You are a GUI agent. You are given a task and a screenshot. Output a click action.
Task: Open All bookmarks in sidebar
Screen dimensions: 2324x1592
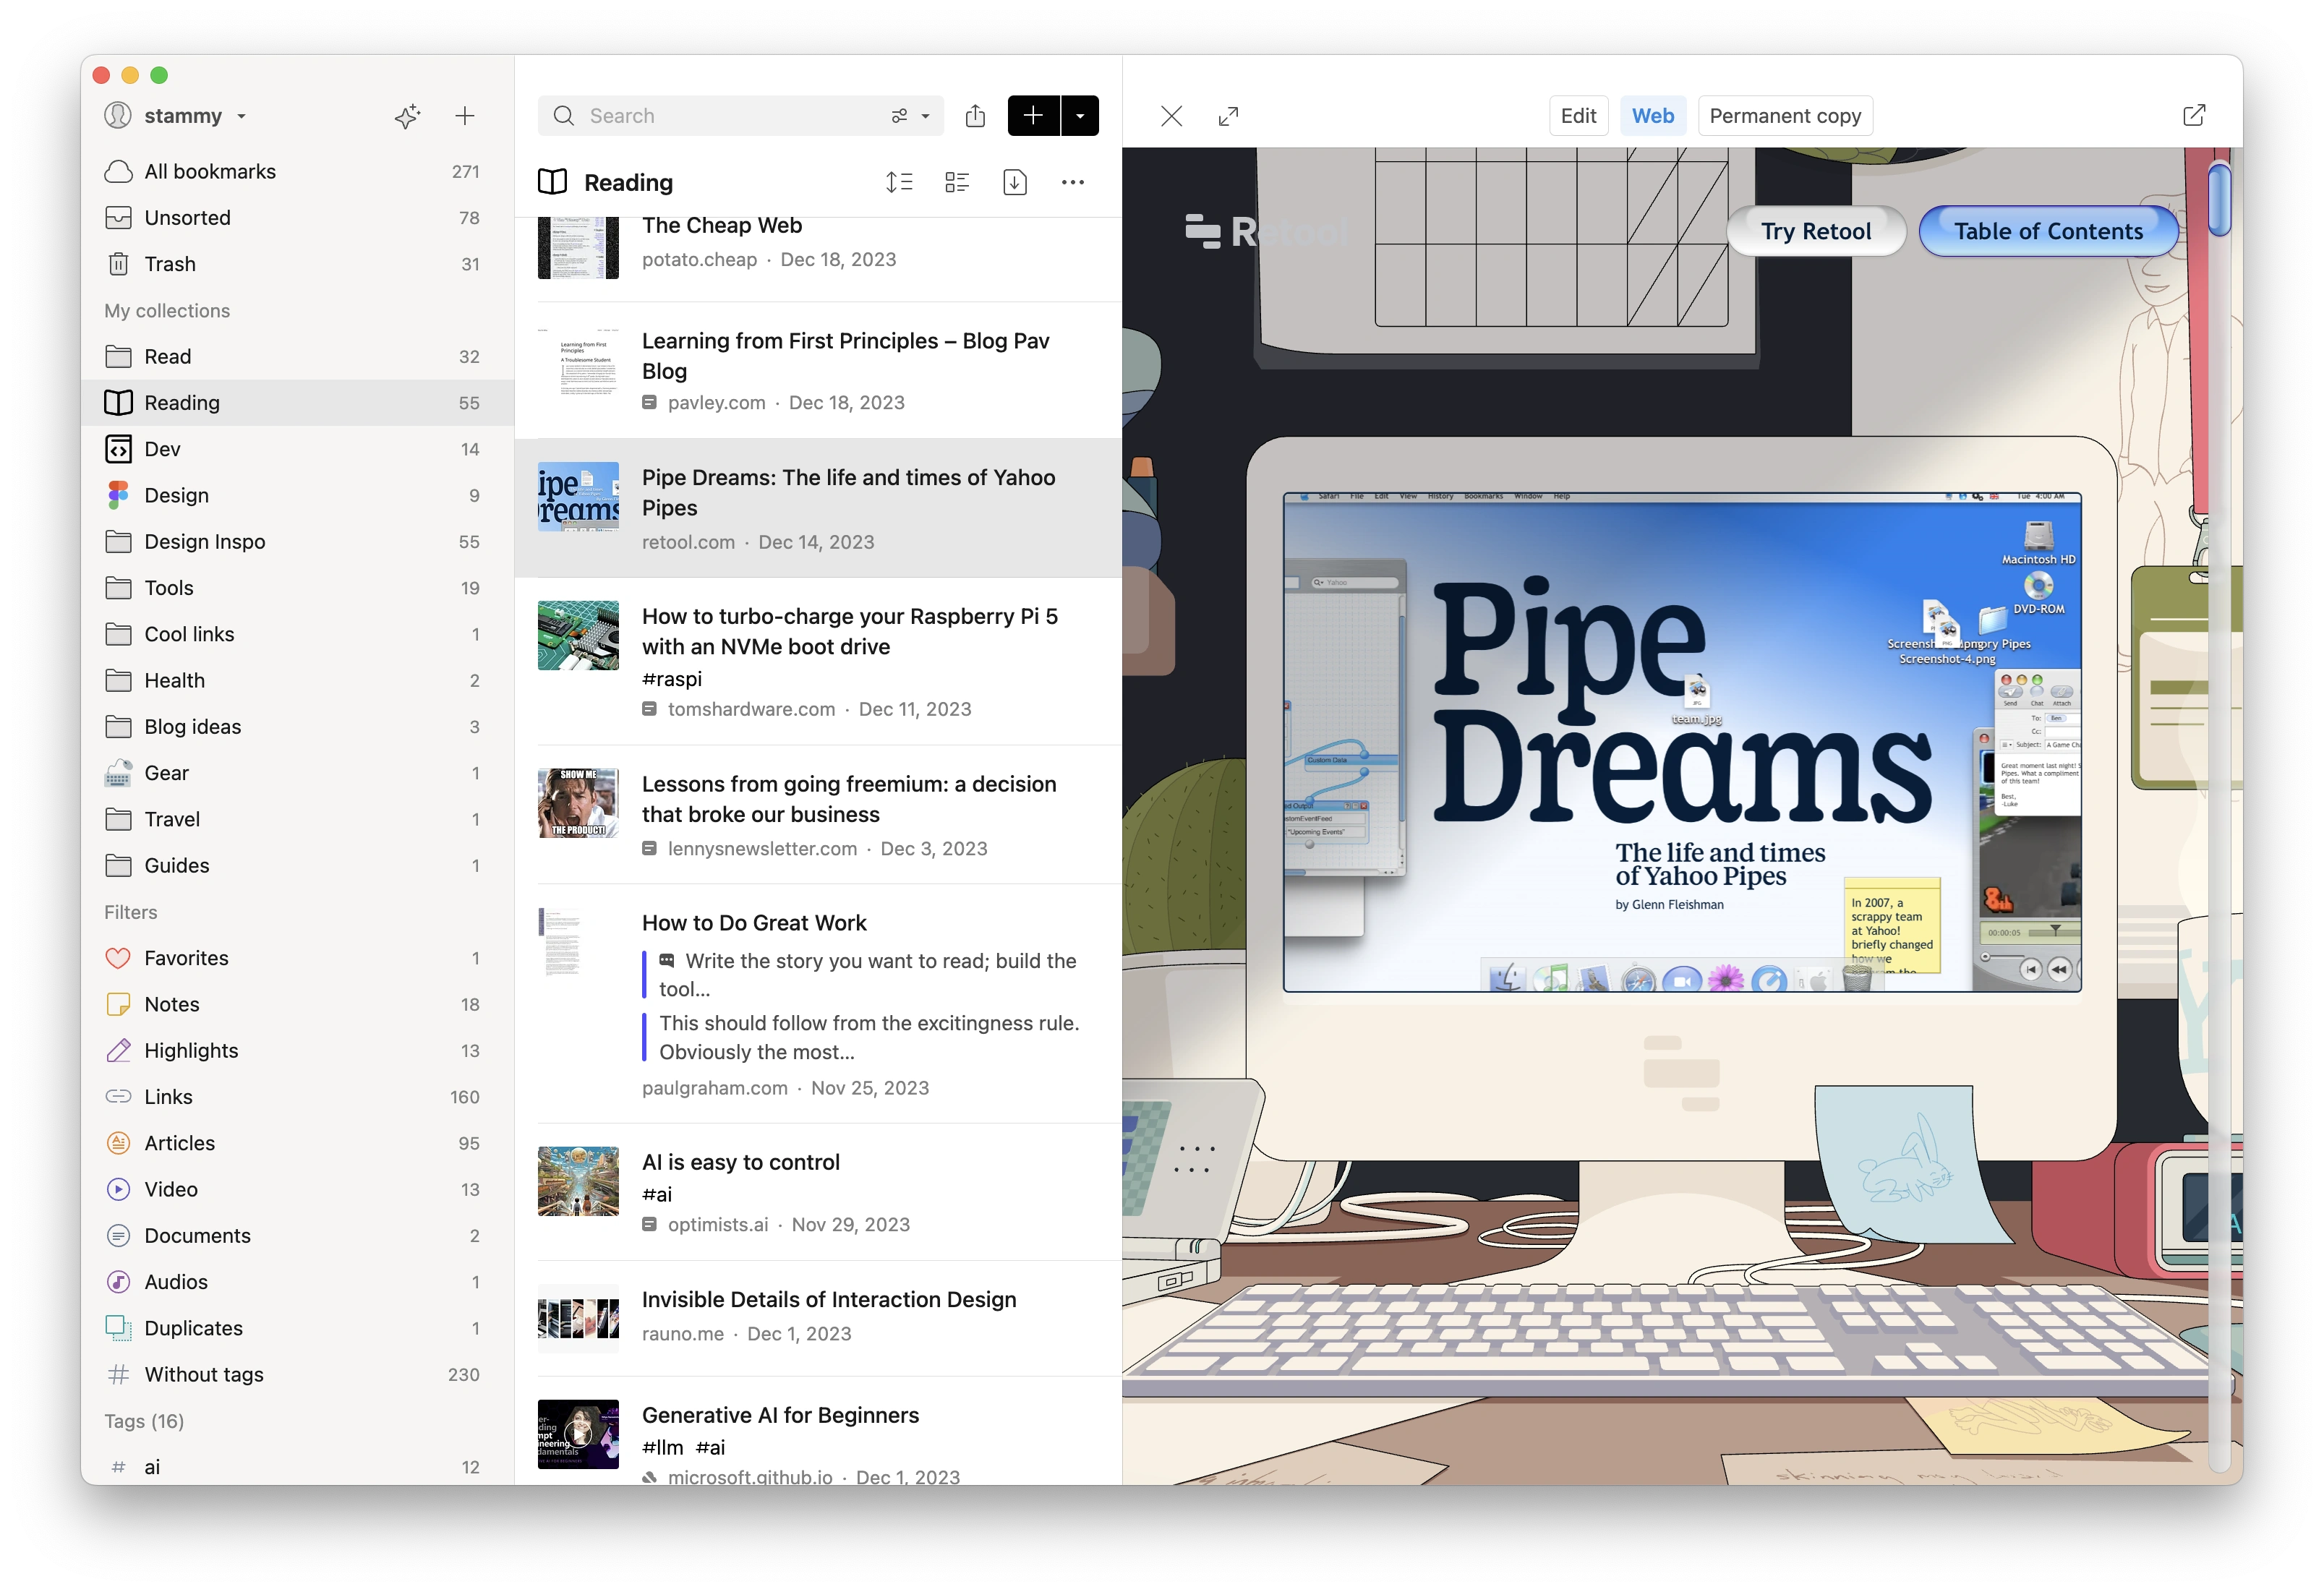pyautogui.click(x=297, y=171)
